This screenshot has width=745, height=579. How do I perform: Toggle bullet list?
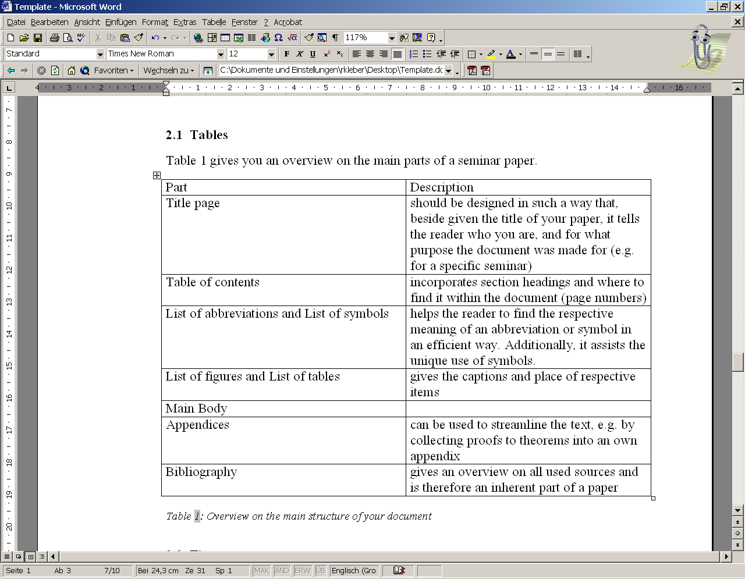pyautogui.click(x=427, y=54)
